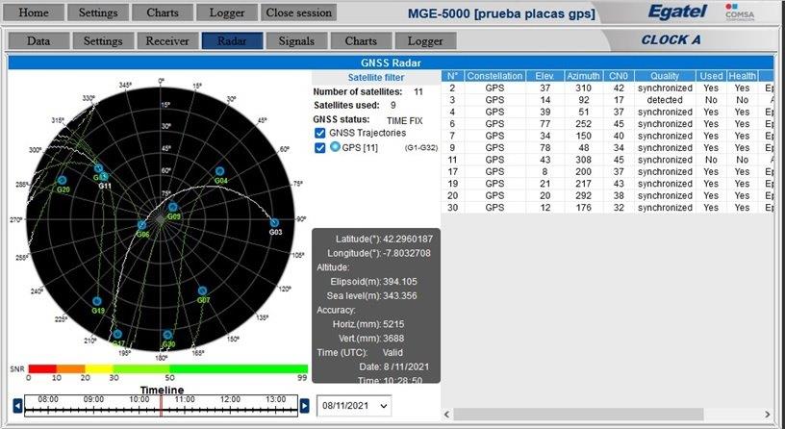Click elevation value 78 for satellite 9
The height and width of the screenshot is (429, 785).
tap(544, 148)
